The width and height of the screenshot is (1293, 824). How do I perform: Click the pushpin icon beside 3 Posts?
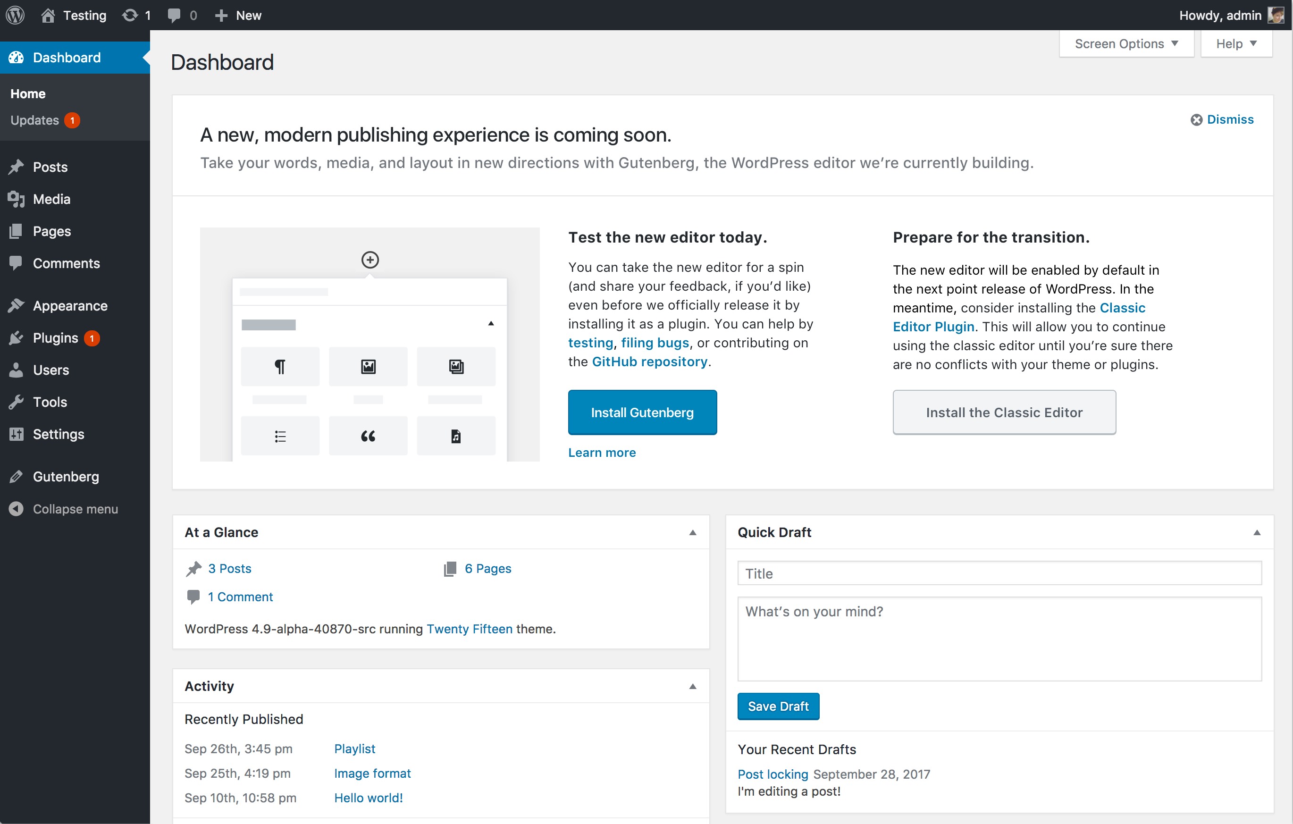point(193,569)
